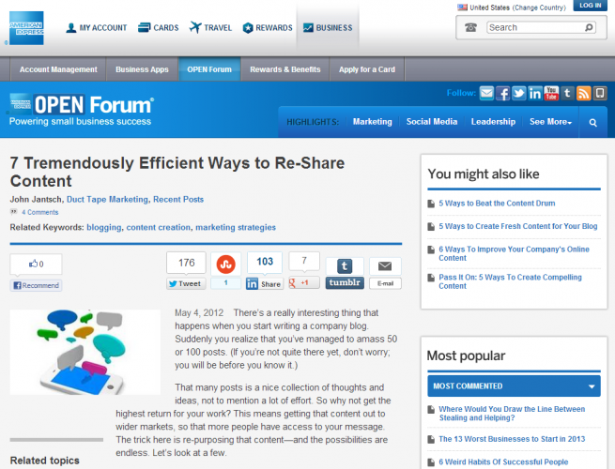Expand the Most Commented dropdown arrow
615x469 pixels.
pyautogui.click(x=592, y=386)
